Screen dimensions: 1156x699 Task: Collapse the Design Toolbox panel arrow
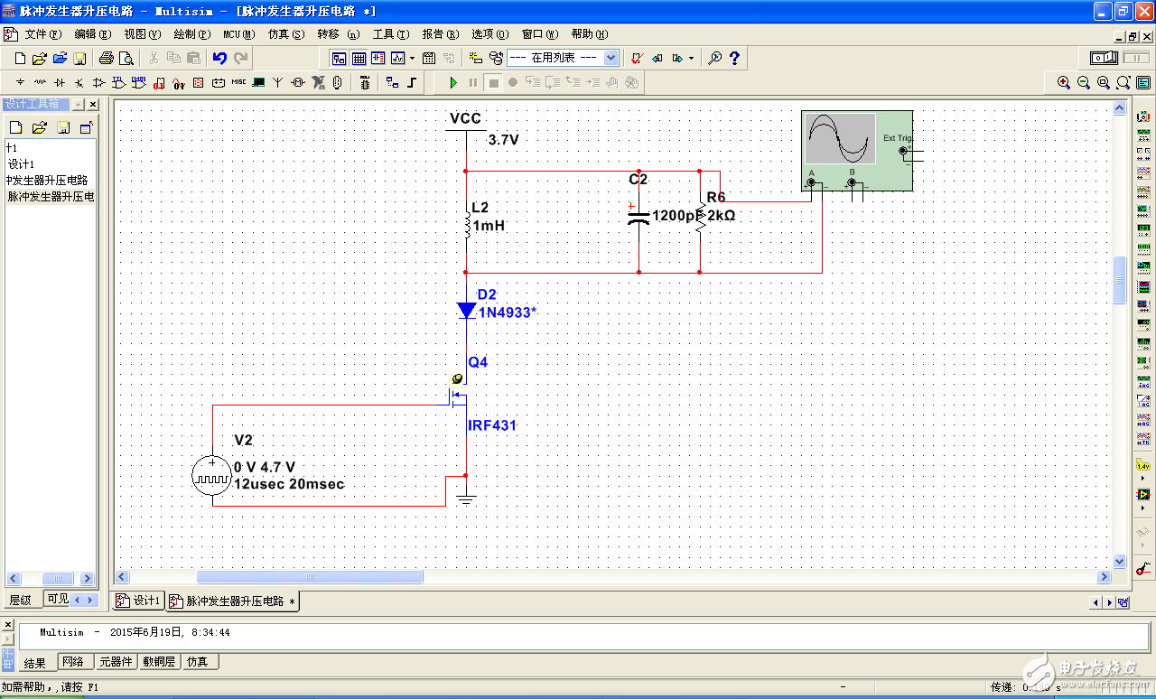[x=78, y=105]
